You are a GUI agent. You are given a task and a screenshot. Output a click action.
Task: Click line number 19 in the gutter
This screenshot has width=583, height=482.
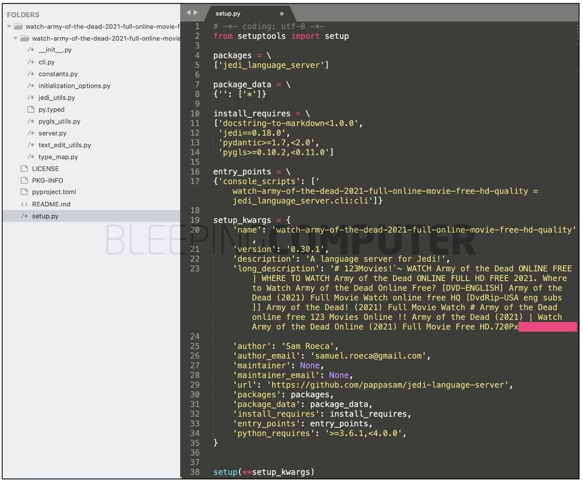(x=195, y=220)
